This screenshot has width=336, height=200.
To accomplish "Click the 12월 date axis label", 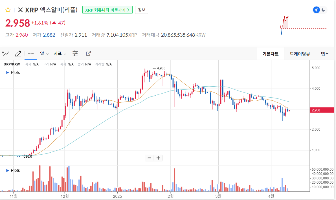I will [x=65, y=196].
